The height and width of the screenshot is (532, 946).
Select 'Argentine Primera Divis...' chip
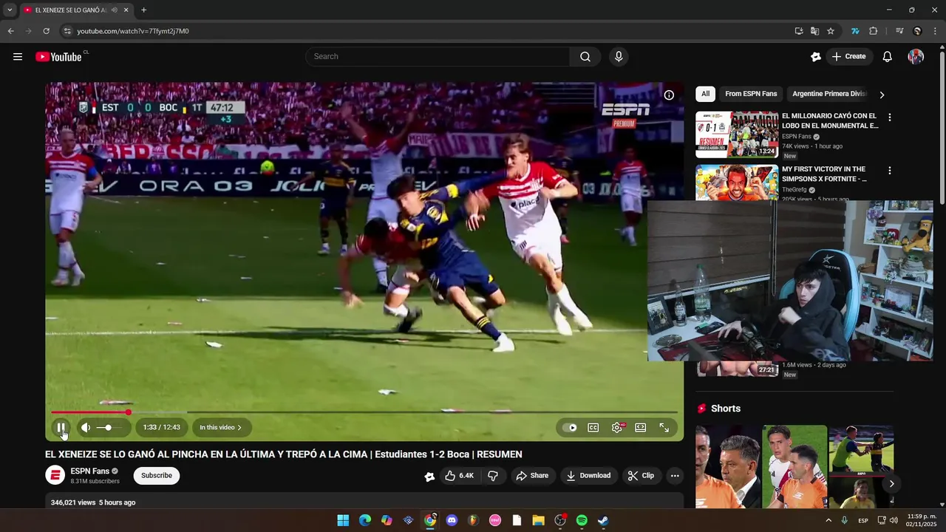[x=829, y=94]
